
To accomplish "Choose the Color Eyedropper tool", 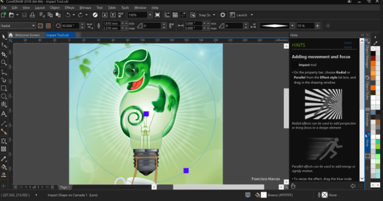I will [x=4, y=159].
